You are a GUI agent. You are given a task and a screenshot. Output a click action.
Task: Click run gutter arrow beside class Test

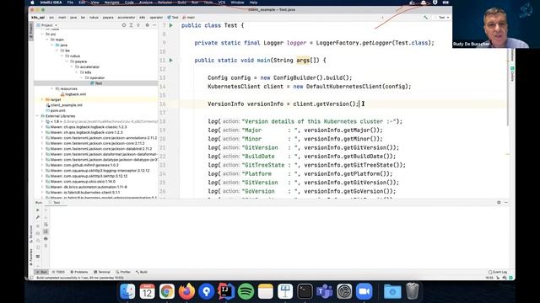170,25
